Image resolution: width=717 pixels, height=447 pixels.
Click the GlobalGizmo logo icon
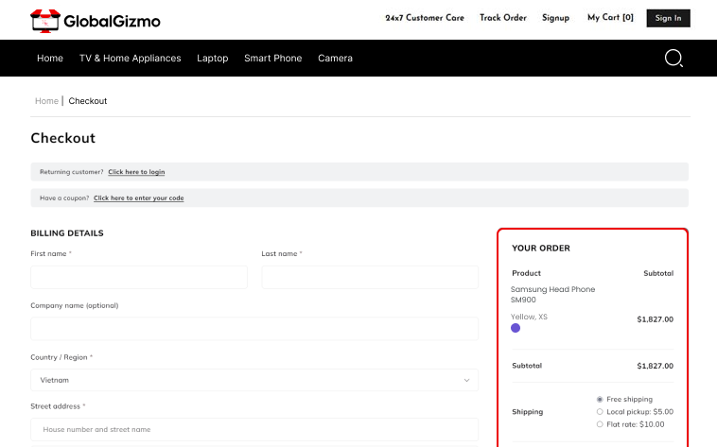pos(45,20)
